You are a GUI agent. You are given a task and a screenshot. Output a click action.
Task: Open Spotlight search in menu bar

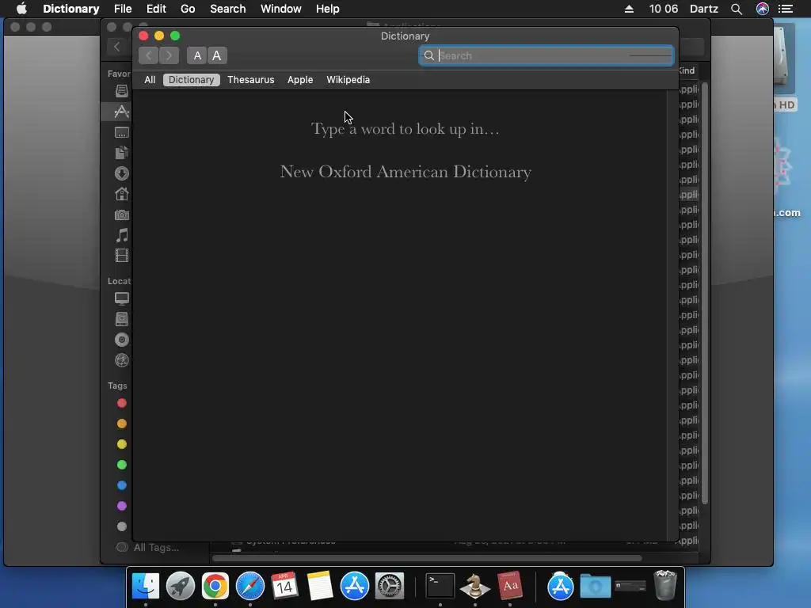tap(737, 9)
